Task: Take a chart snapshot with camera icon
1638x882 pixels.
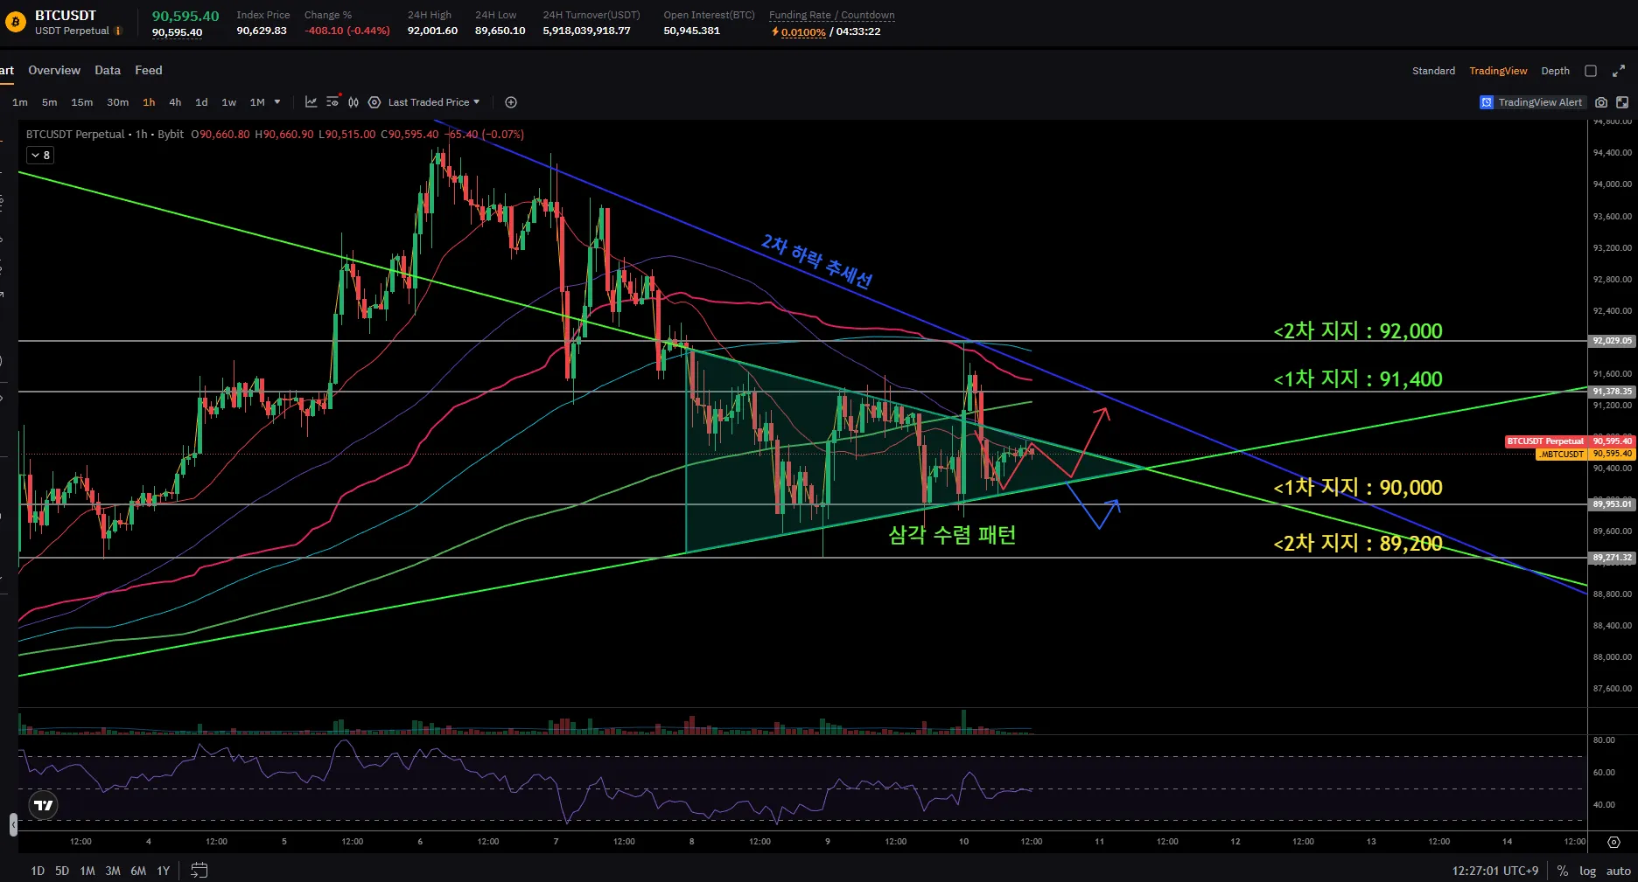Action: (1601, 102)
